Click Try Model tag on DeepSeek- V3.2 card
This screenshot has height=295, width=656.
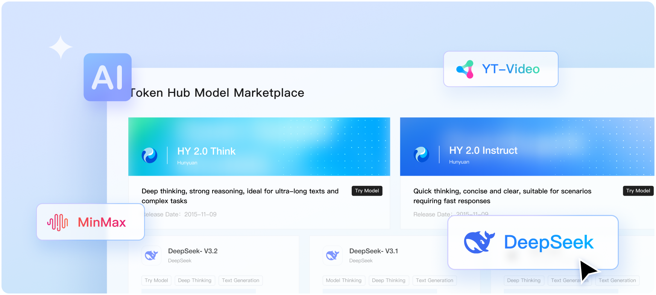coord(156,280)
